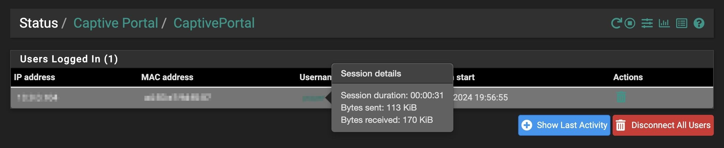Click the Show Last Activity button
The width and height of the screenshot is (724, 148).
[564, 125]
